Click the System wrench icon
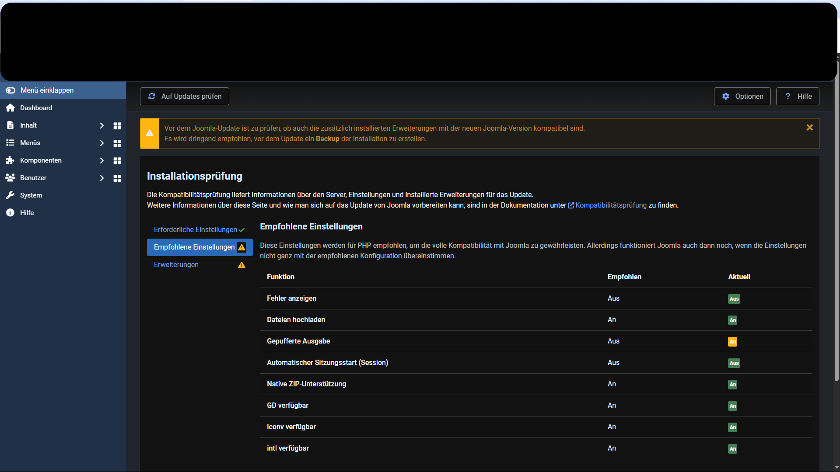Screen dimensions: 840x472 point(10,195)
